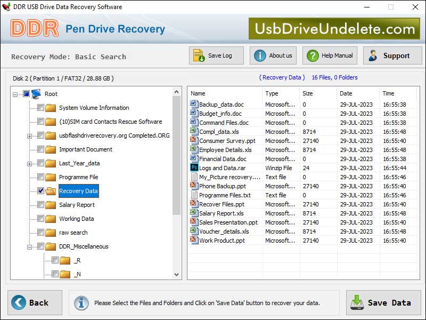426x320 pixels.
Task: Expand the usbflashdriverecovery.org Completed.ORG folder
Action: click(x=30, y=136)
